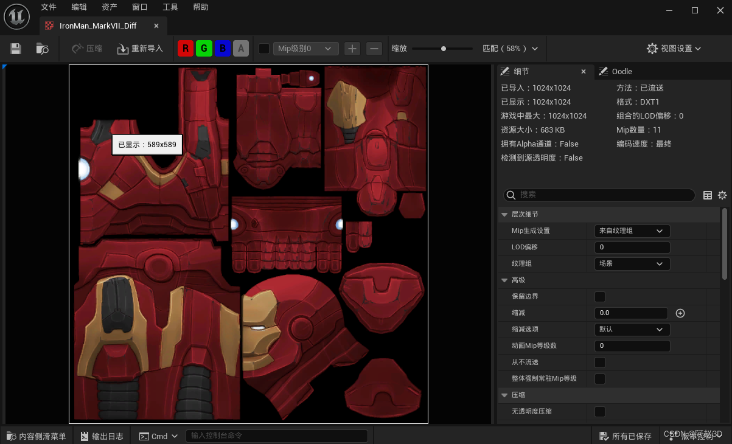Open the 编辑 menu

pos(79,7)
